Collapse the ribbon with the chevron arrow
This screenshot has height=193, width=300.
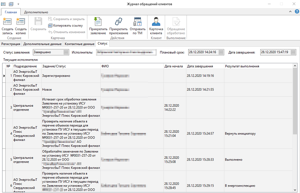(291, 12)
